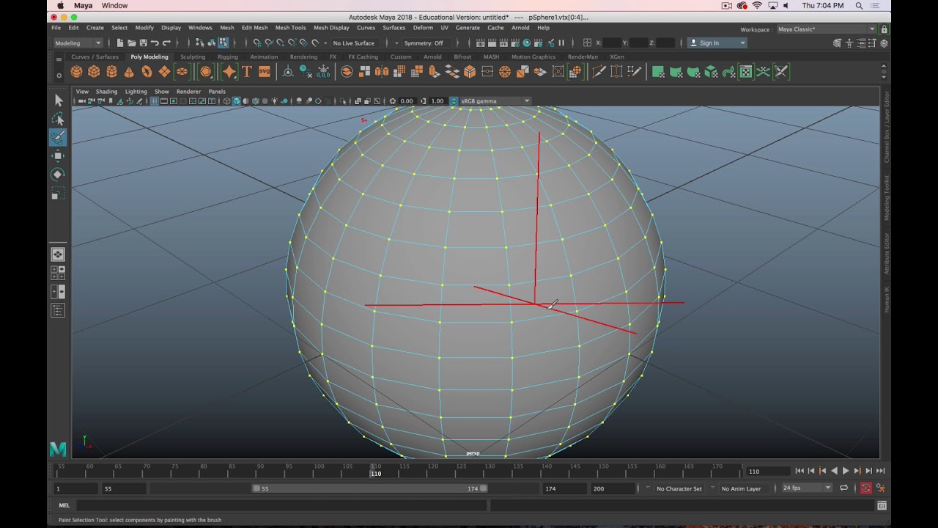938x528 pixels.
Task: Switch to the Sculpting shelf tab
Action: [x=193, y=56]
